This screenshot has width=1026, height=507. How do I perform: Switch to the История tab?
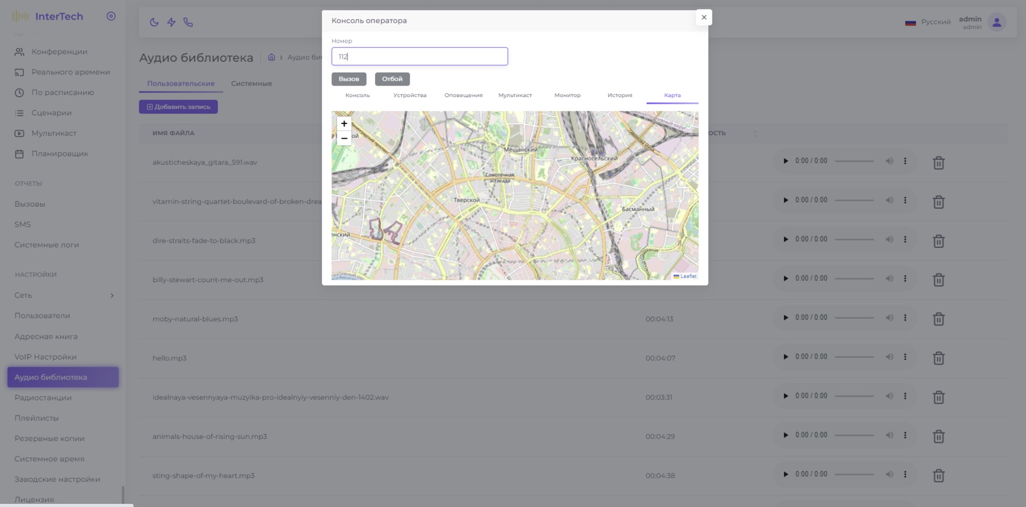(x=619, y=95)
